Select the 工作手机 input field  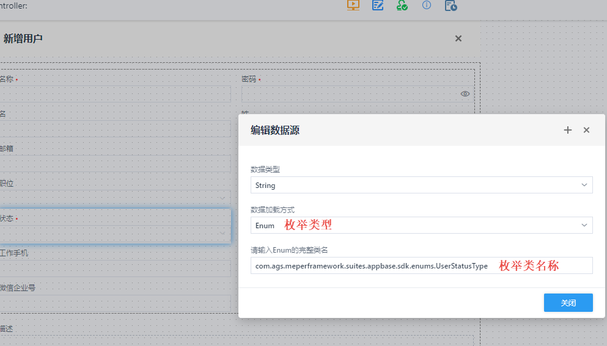(114, 269)
